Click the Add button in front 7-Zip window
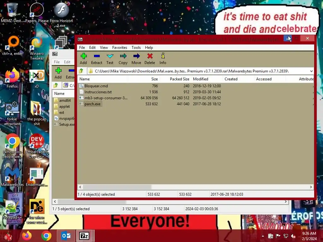 [83, 59]
